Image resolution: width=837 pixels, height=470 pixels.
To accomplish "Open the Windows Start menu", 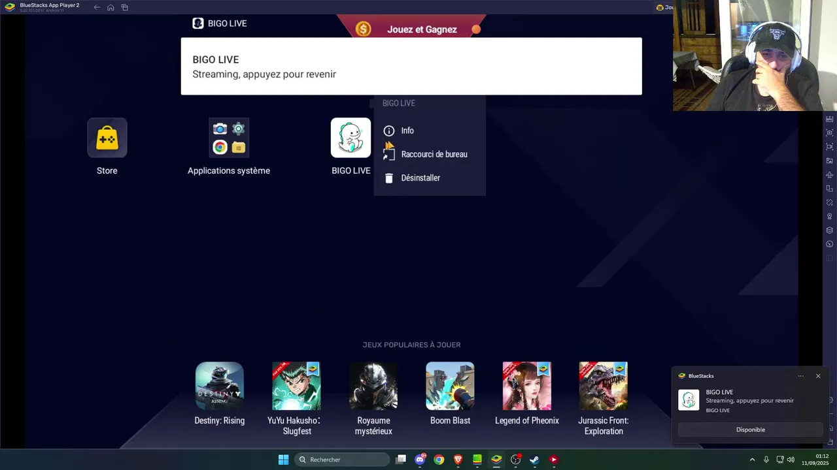I will pos(283,460).
